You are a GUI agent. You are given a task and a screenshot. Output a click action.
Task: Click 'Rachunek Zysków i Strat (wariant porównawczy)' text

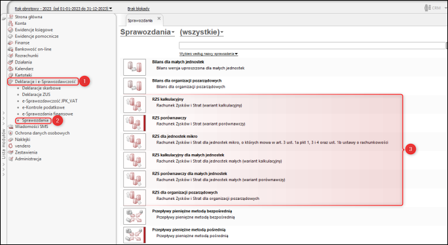click(x=200, y=124)
